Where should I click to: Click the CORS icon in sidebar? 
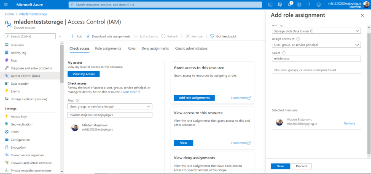[x=7, y=132]
